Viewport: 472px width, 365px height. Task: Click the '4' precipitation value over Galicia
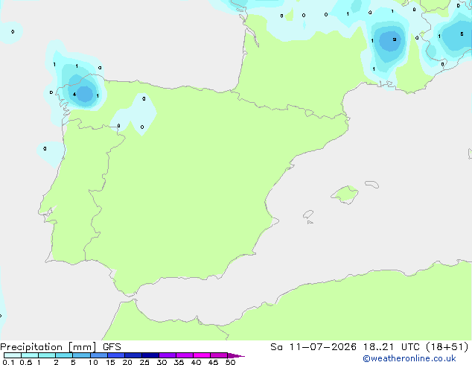coord(74,95)
